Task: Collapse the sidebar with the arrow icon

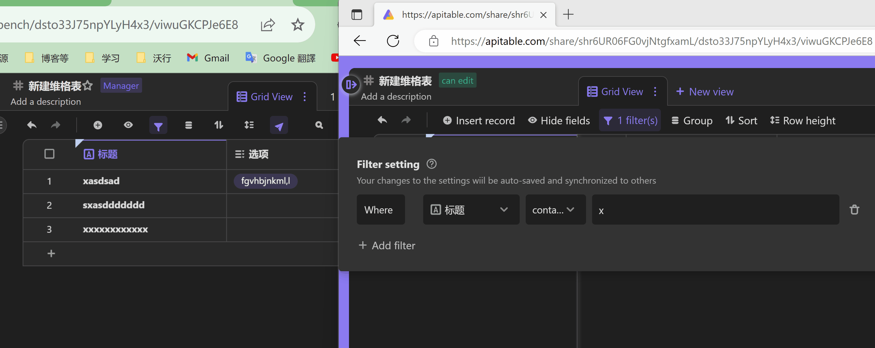Action: tap(350, 85)
